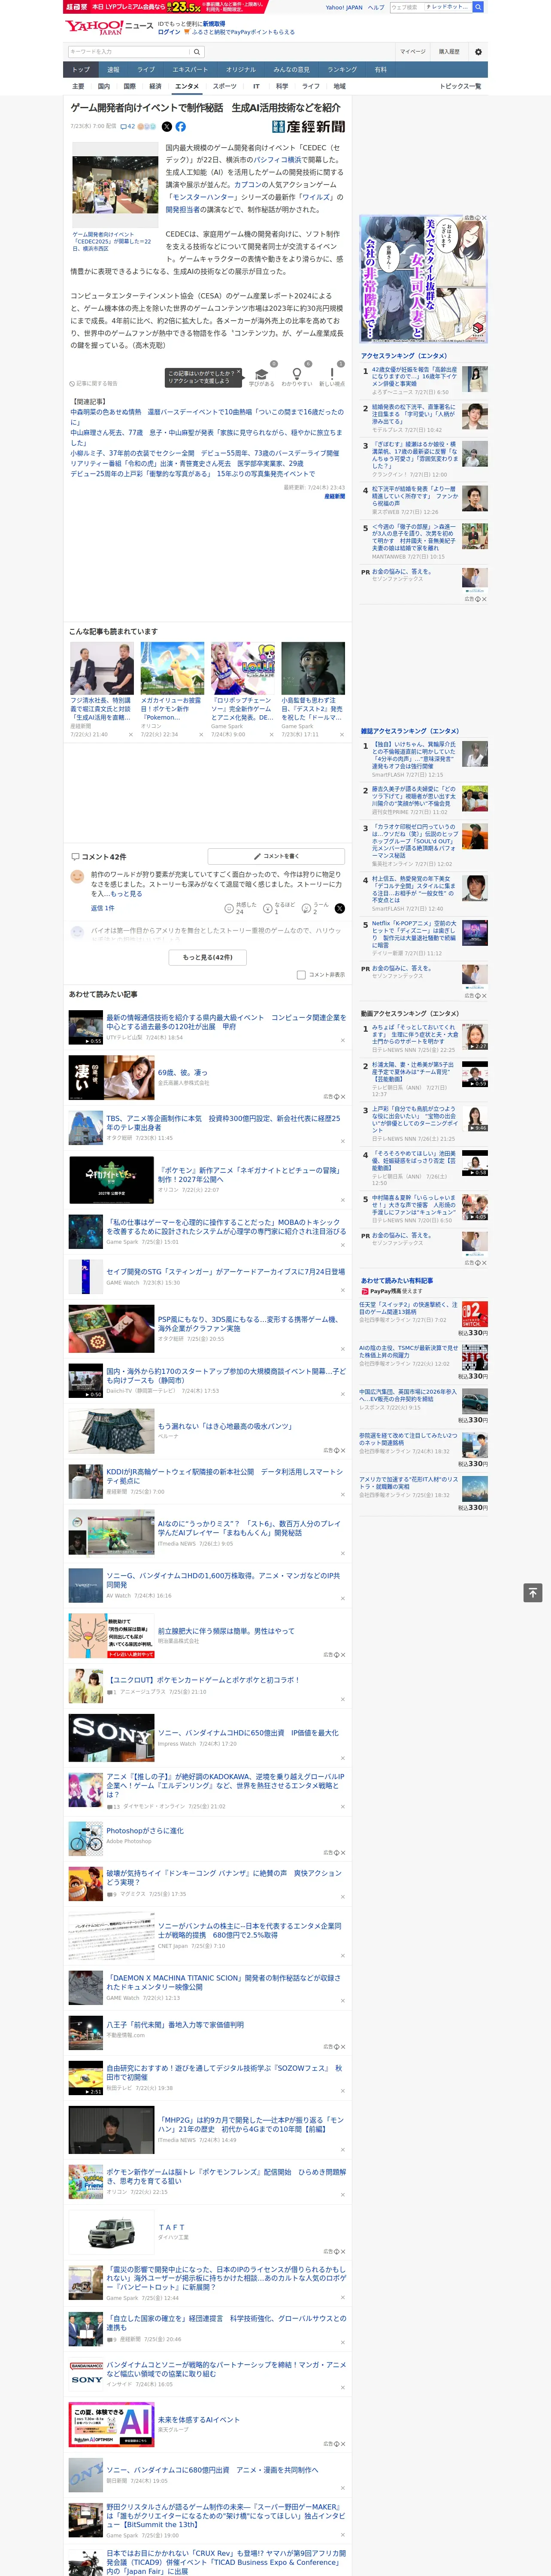The image size is (551, 2576).
Task: Share article on Facebook
Action: coord(181,127)
